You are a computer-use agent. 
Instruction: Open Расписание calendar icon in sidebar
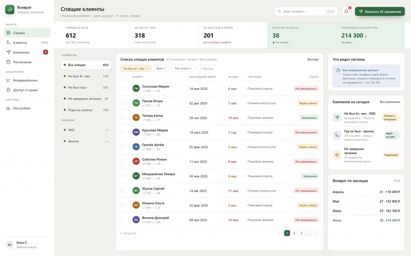point(8,62)
